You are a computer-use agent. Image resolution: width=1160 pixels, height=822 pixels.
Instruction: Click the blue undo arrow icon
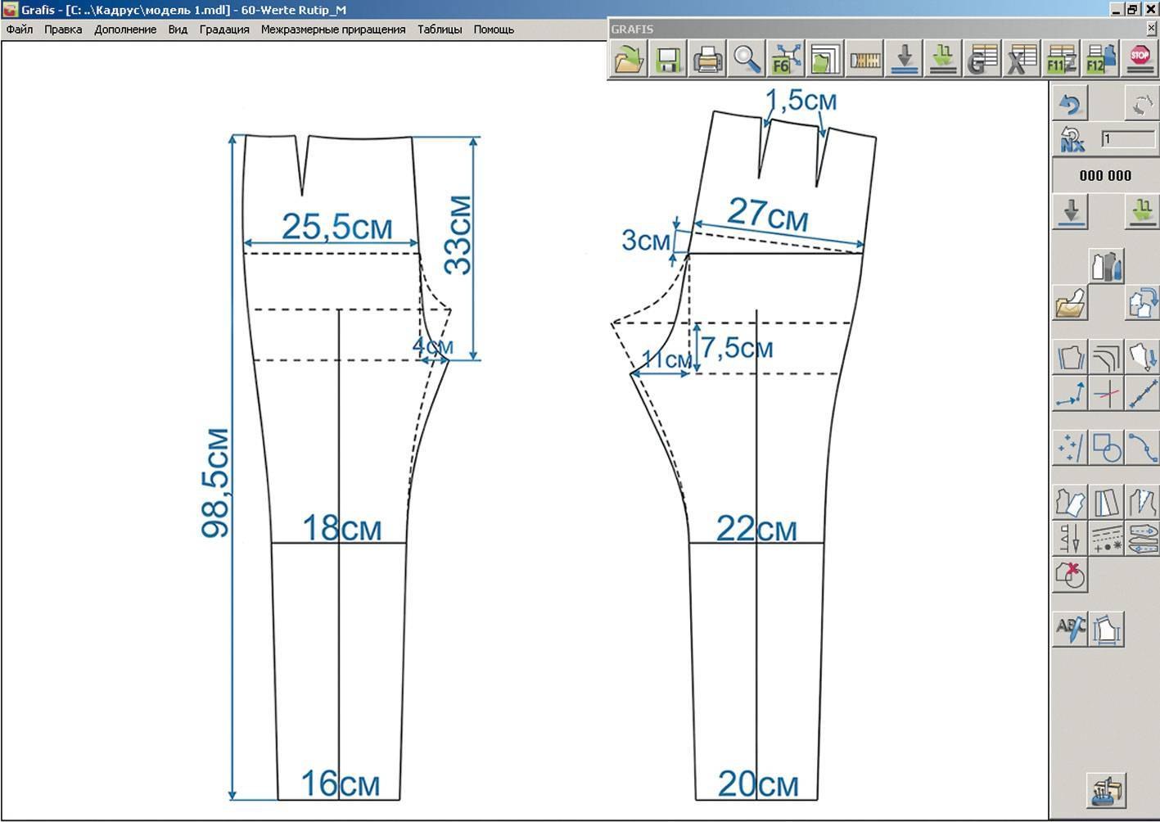[1070, 104]
